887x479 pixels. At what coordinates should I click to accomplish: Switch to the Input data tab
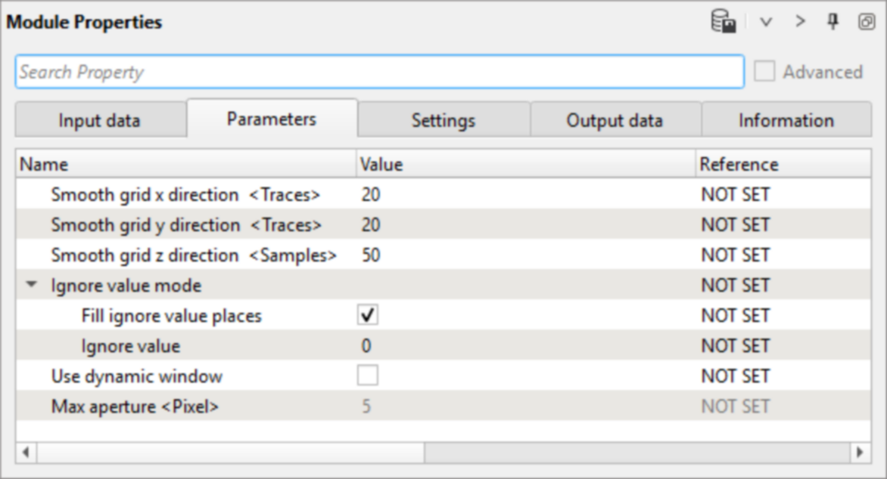pos(99,121)
